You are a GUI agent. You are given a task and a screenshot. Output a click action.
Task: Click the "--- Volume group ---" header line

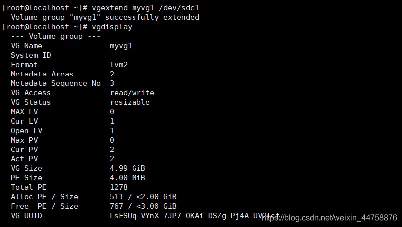(x=55, y=36)
